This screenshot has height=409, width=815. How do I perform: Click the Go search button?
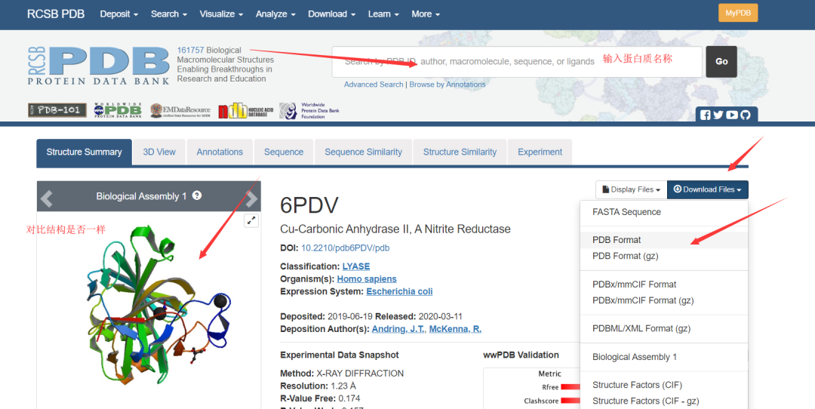point(721,61)
